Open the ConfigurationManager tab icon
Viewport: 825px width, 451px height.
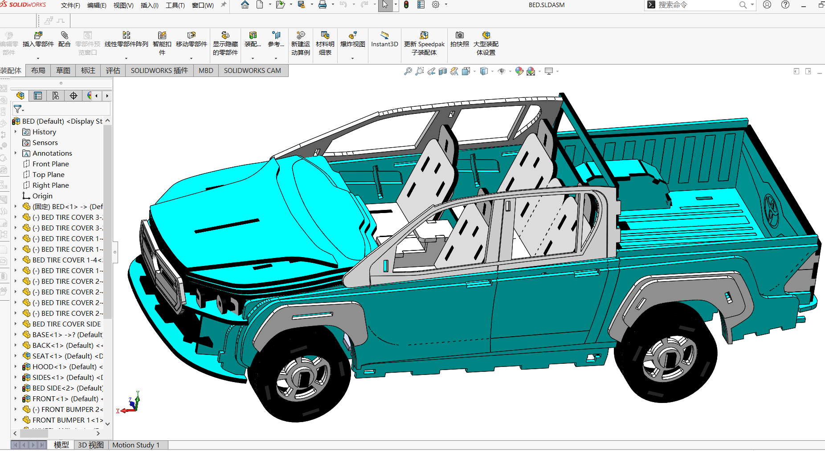pos(56,96)
